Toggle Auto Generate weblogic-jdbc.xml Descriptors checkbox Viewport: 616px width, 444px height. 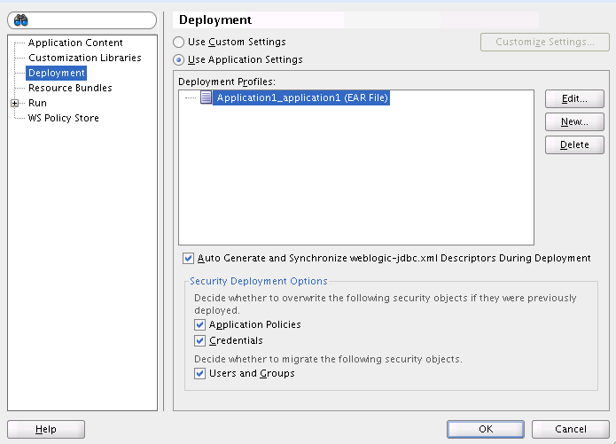[x=188, y=259]
